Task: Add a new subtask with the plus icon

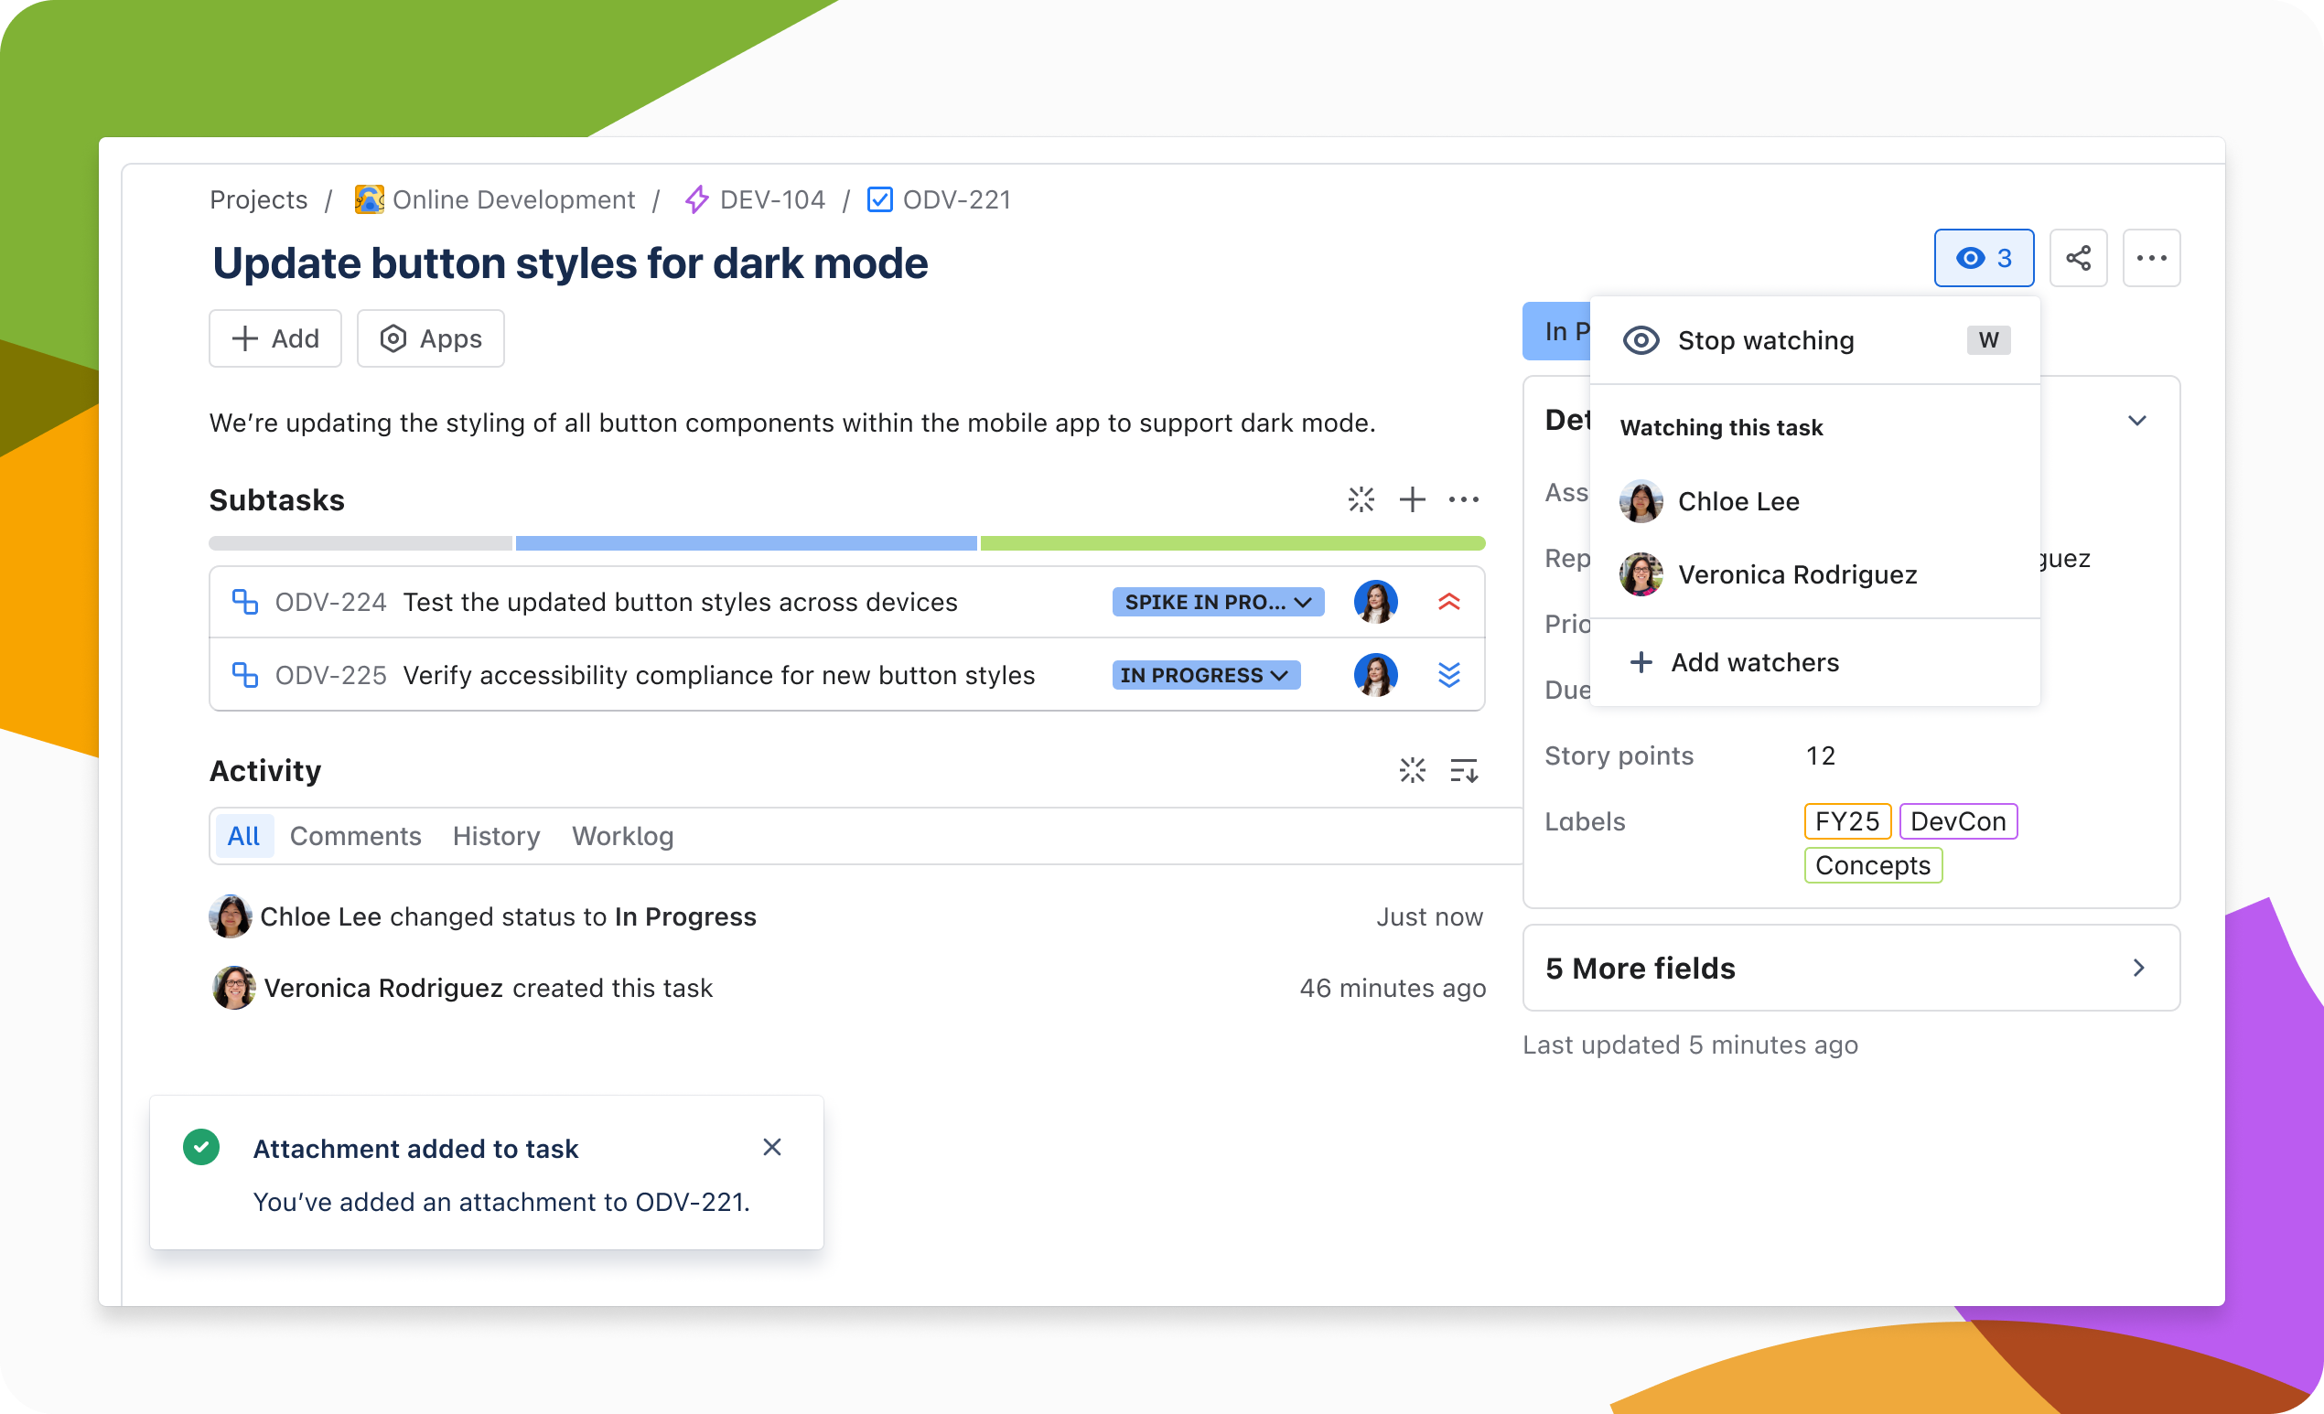Action: (x=1413, y=499)
